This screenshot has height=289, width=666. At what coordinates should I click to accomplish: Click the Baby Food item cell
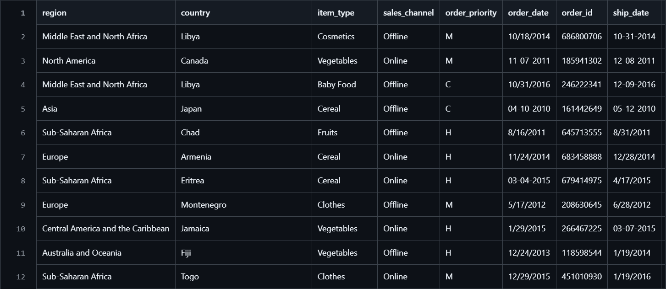pos(336,85)
